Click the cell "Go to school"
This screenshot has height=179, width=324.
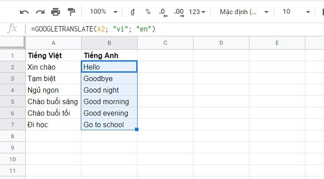point(109,125)
